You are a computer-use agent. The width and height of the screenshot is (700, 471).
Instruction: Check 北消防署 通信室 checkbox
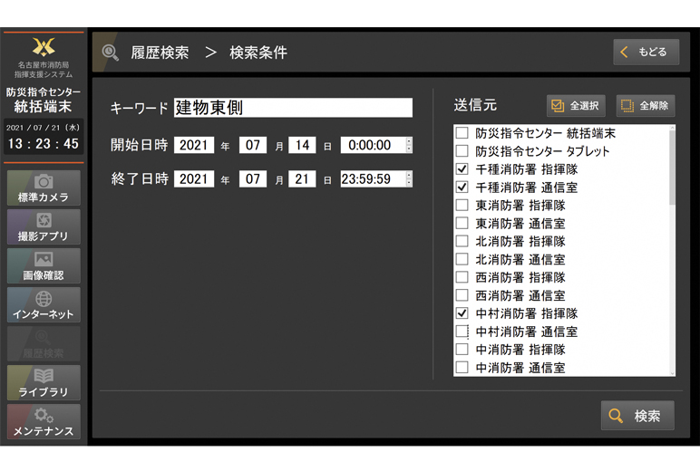tap(462, 259)
